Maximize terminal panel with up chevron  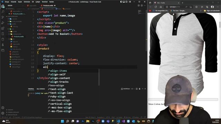[x=143, y=89]
